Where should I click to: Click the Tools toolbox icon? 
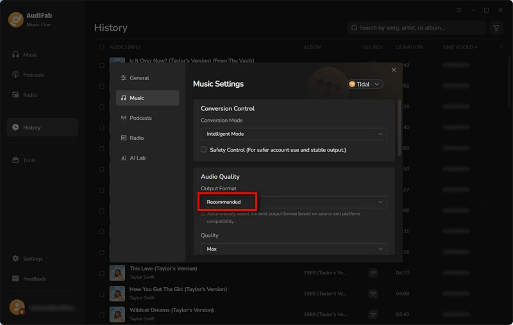pyautogui.click(x=15, y=160)
